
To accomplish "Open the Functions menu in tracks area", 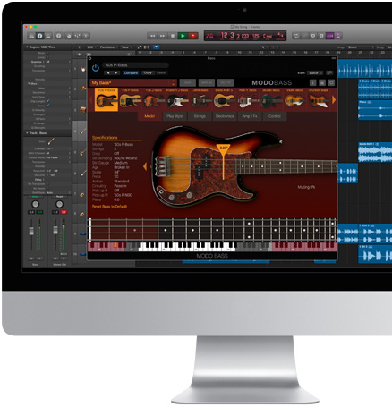I will pos(108,47).
